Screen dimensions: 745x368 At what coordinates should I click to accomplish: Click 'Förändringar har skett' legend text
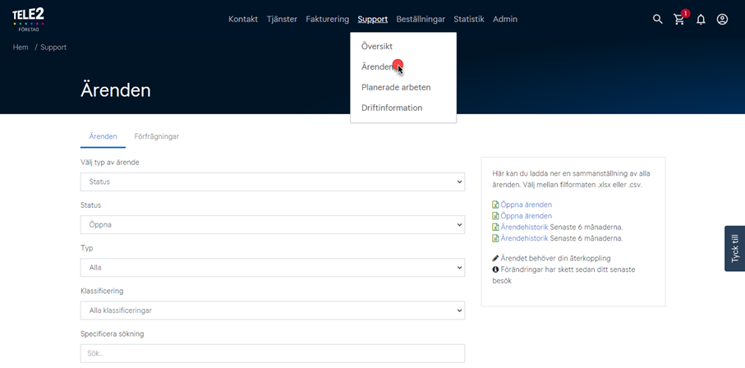coord(564,275)
